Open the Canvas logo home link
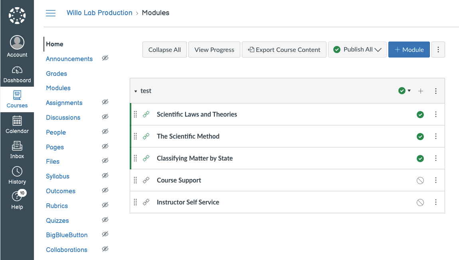This screenshot has width=459, height=260. click(17, 16)
